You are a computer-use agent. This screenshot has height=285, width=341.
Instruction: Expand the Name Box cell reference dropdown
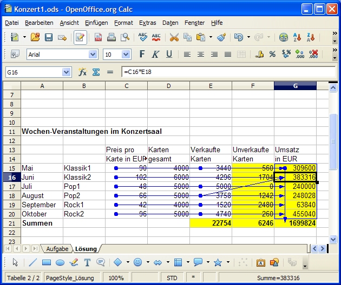tap(67, 72)
